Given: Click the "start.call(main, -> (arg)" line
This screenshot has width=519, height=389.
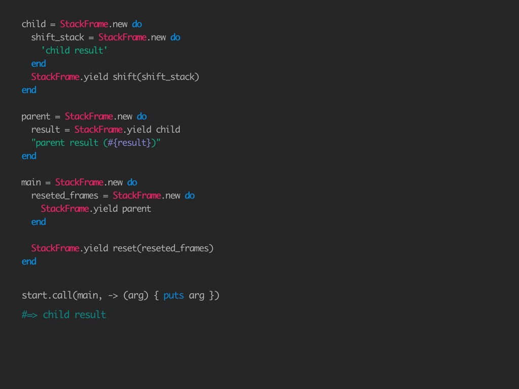Looking at the screenshot, I should pos(121,295).
